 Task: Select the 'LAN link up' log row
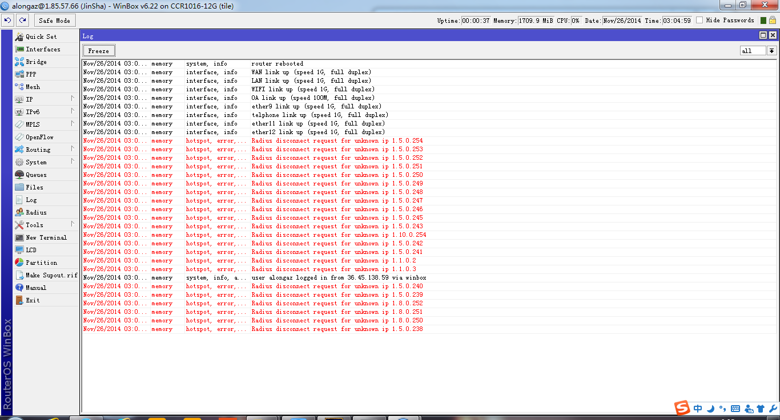pos(429,81)
